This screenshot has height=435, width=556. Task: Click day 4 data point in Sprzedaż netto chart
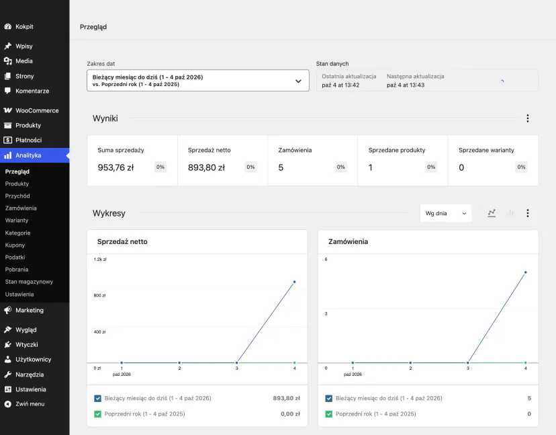click(x=294, y=282)
